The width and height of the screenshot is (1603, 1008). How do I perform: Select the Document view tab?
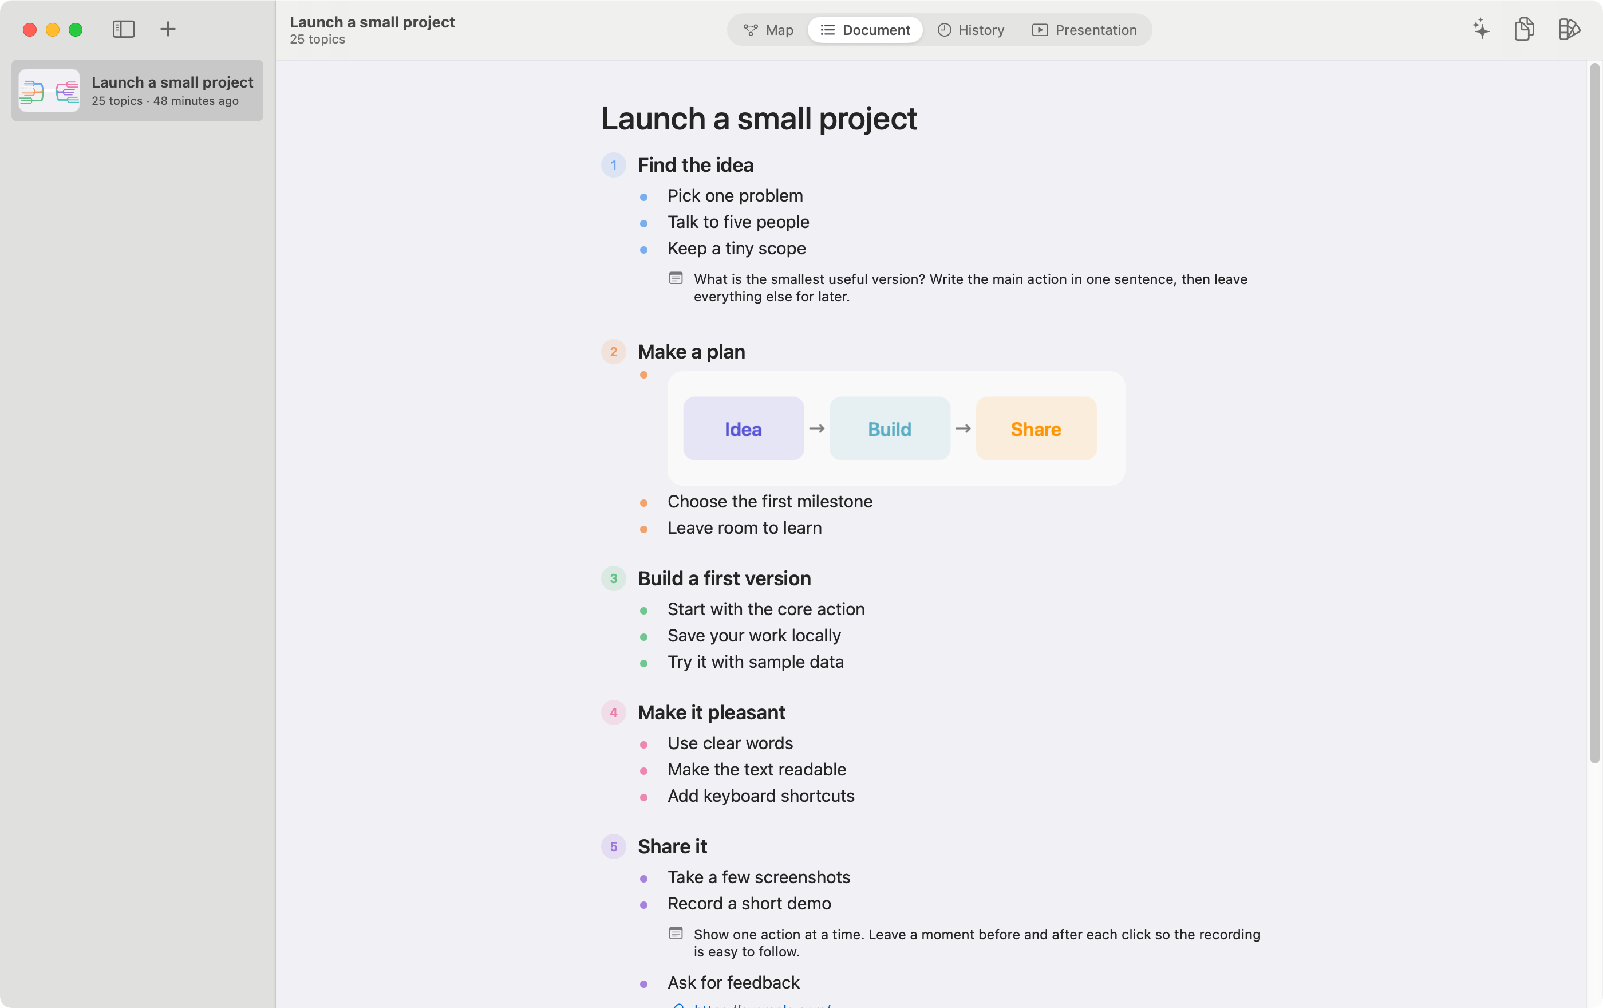(864, 30)
